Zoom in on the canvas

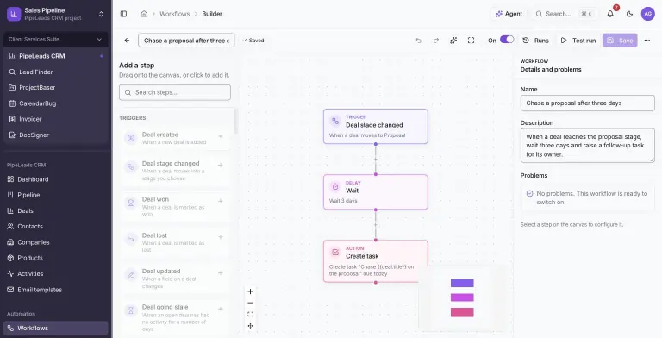(x=250, y=291)
